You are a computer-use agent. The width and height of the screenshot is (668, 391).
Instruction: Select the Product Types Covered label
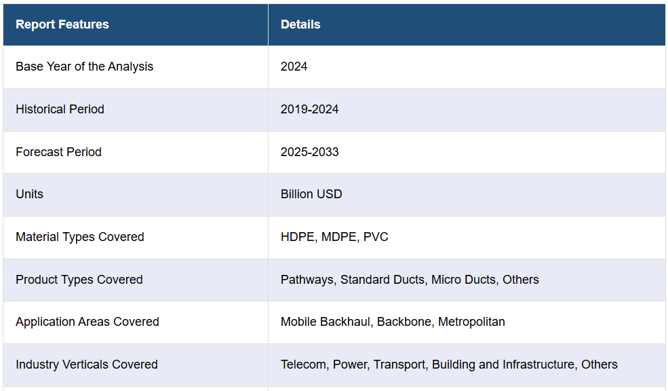pos(79,279)
